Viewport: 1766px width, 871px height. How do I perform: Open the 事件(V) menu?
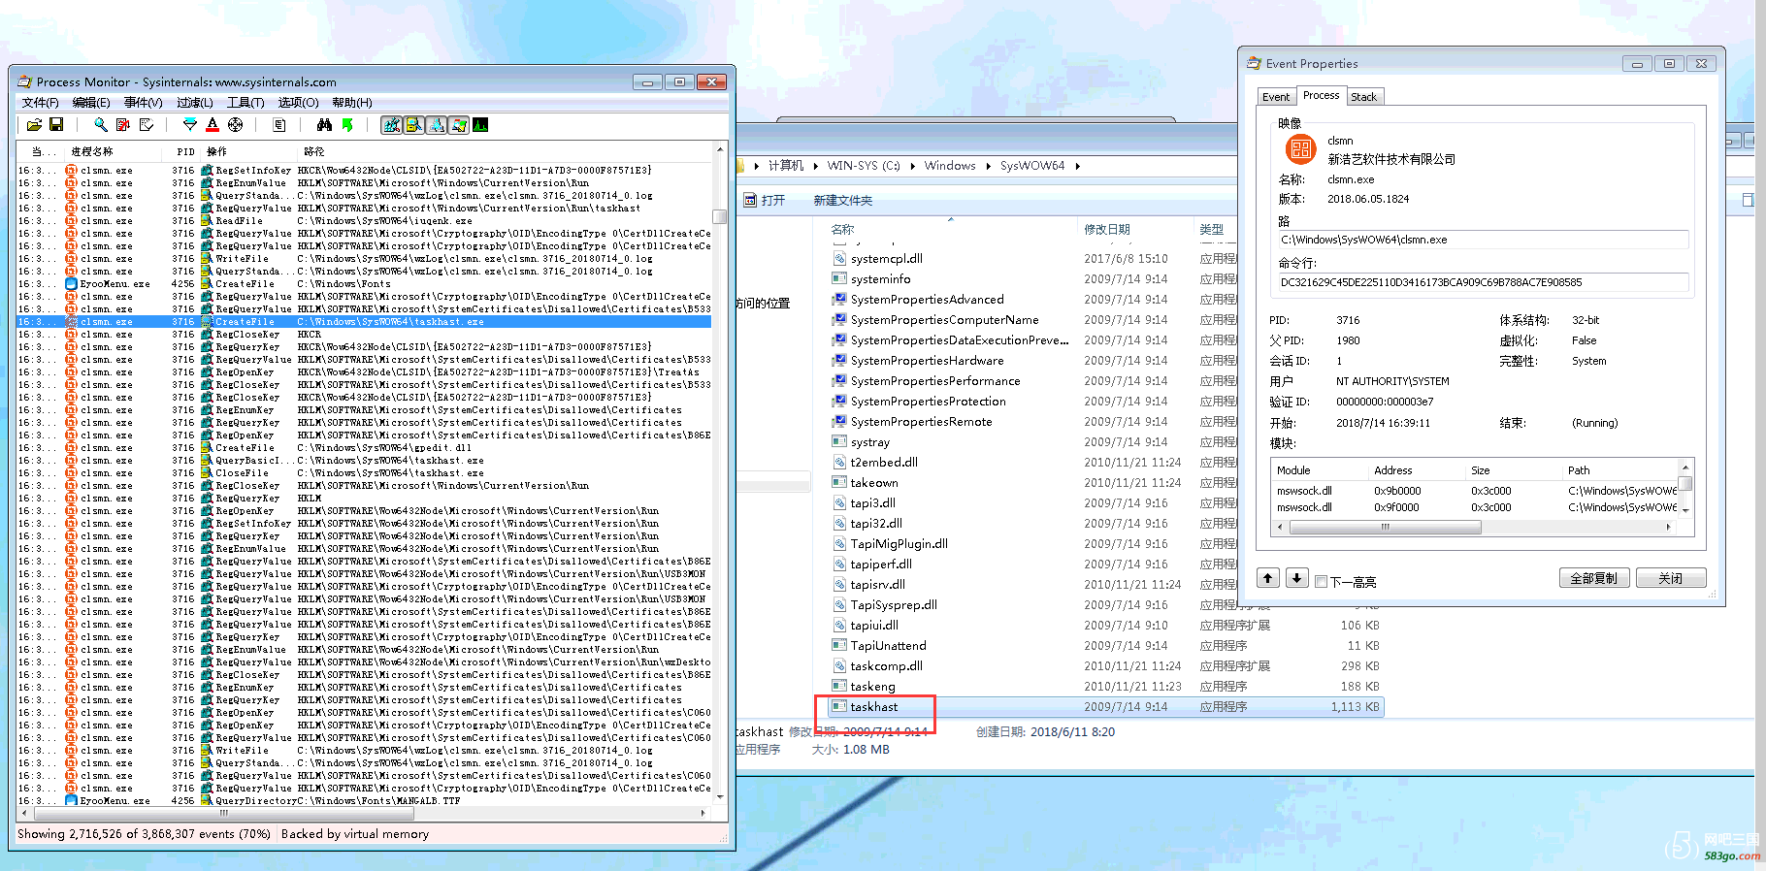click(x=143, y=103)
